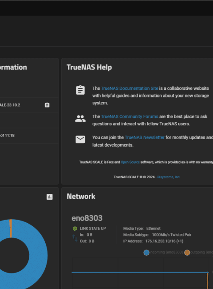Open the TrueNAS Newsletter link
Image resolution: width=213 pixels, height=289 pixels.
(x=145, y=137)
